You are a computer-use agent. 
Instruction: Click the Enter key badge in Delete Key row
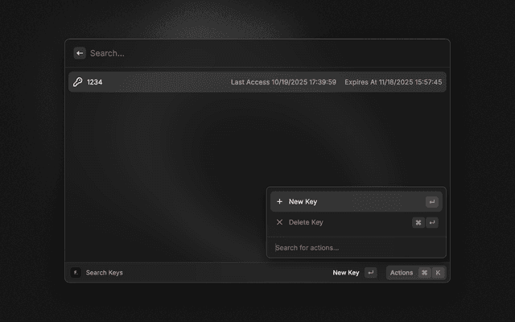[432, 223]
